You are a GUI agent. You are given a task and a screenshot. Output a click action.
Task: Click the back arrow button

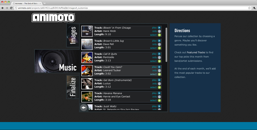pyautogui.click(x=84, y=108)
